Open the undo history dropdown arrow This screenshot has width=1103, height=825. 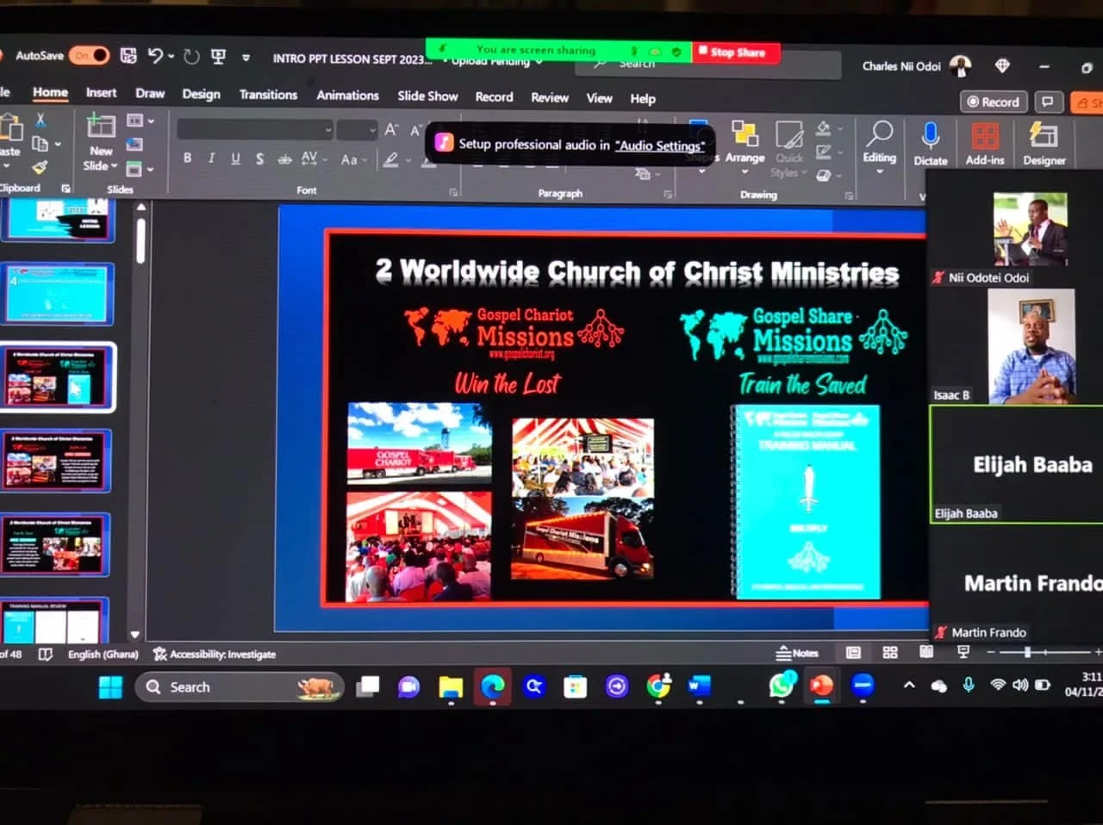coord(171,57)
